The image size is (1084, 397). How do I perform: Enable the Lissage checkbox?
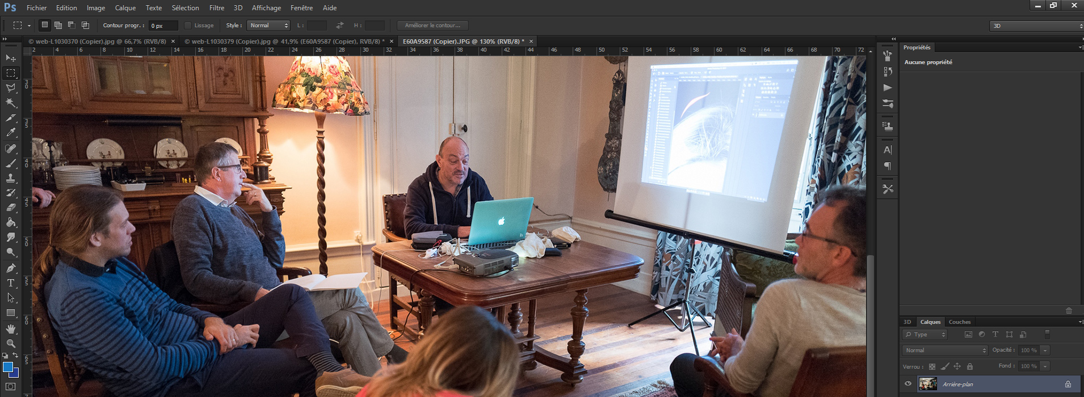pyautogui.click(x=188, y=26)
